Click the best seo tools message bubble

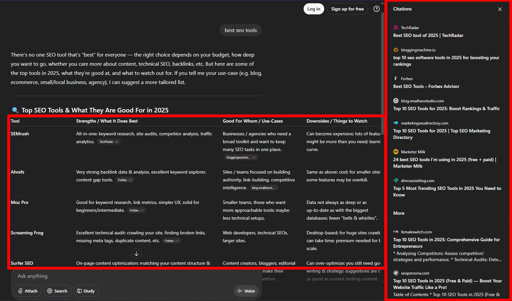point(241,30)
